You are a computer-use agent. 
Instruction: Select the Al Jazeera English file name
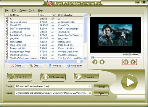click(18, 22)
